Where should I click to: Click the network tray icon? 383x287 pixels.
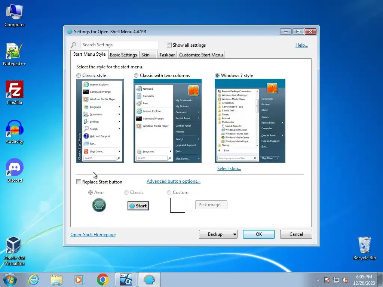(x=336, y=280)
